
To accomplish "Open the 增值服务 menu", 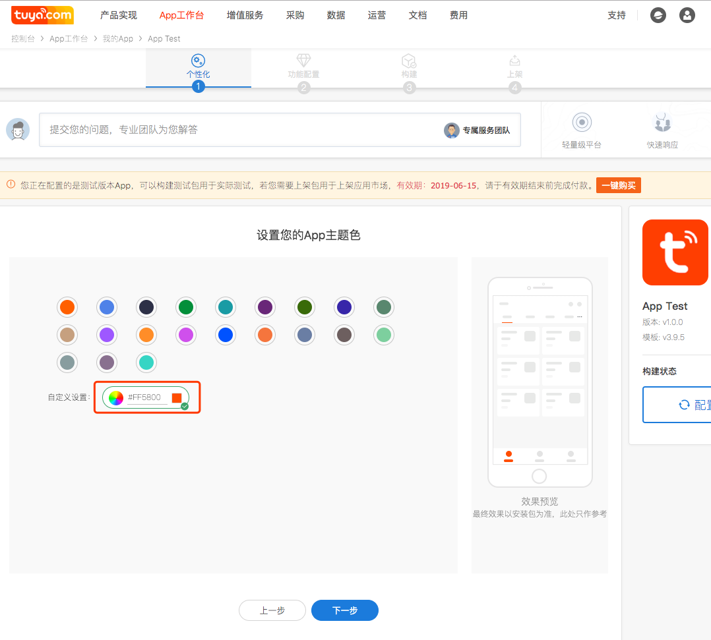I will (245, 15).
